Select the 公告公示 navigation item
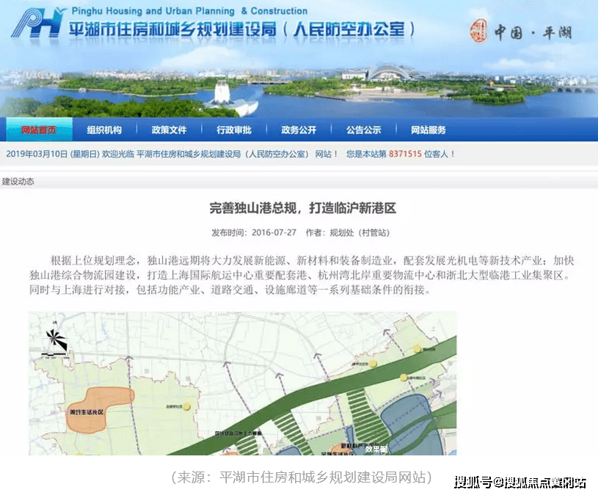The image size is (598, 495). coord(363,130)
